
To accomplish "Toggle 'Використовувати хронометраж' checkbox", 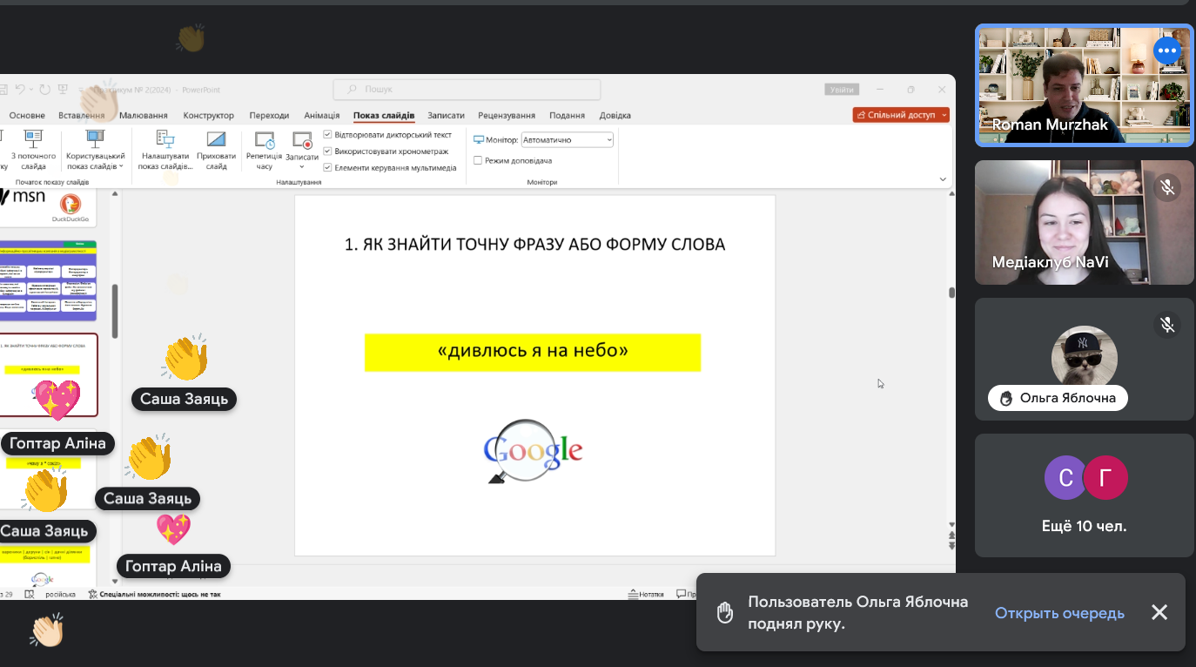I will coord(328,152).
